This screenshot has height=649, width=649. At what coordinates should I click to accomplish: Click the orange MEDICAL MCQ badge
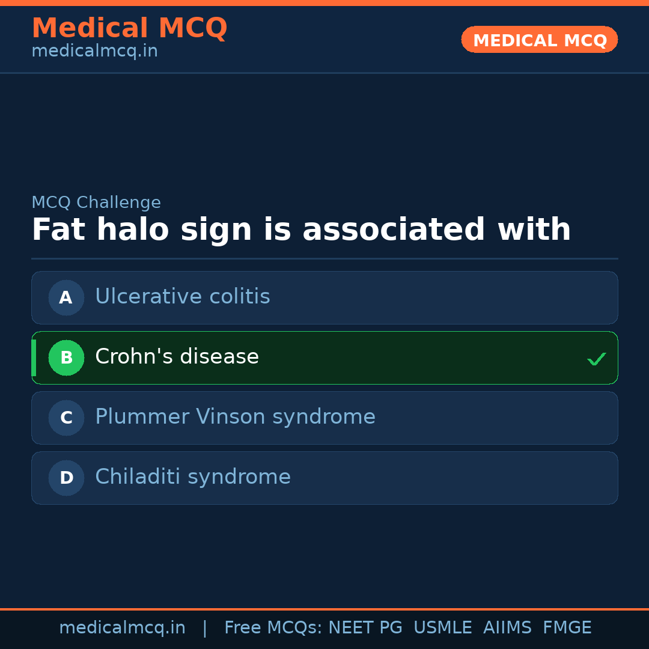(540, 40)
